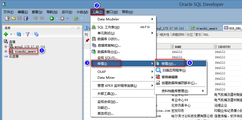Open 帮助(H) menu

[x=127, y=12]
